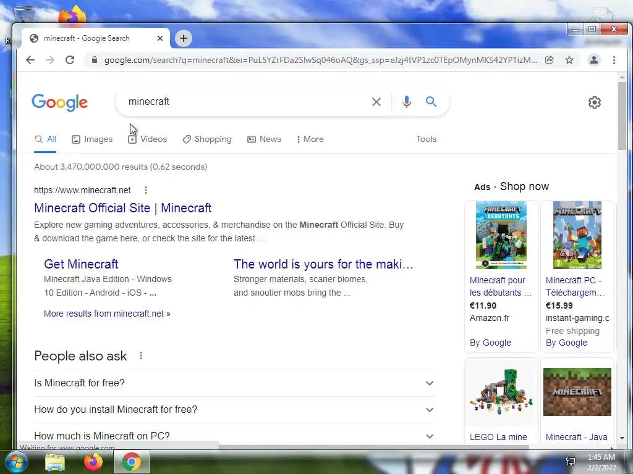Screen dimensions: 633x474
Task: Select the Chrome taskbar button
Action: 132,462
